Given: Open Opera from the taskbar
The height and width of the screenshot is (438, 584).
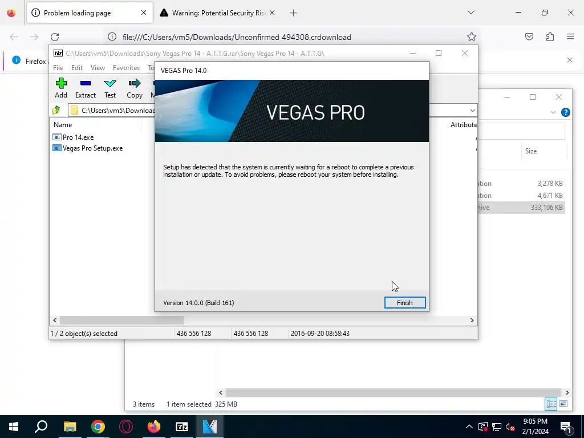Looking at the screenshot, I should click(126, 427).
